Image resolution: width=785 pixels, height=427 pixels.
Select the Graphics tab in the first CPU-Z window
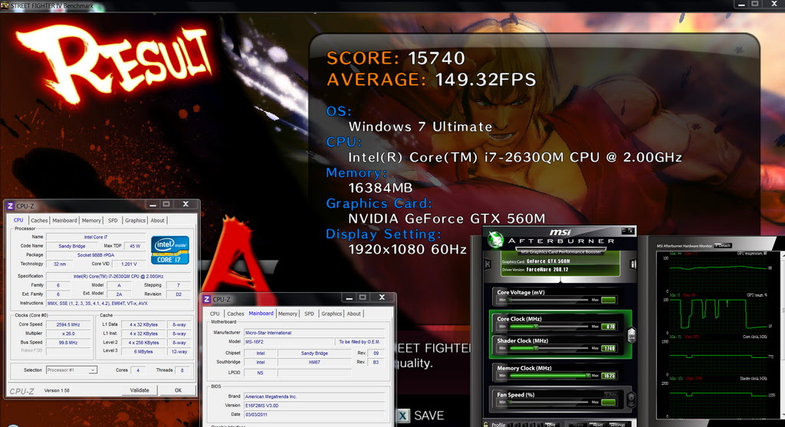(135, 220)
